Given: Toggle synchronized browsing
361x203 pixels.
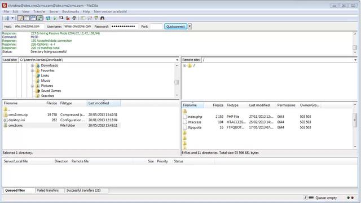Looking at the screenshot, I should tap(96, 18).
